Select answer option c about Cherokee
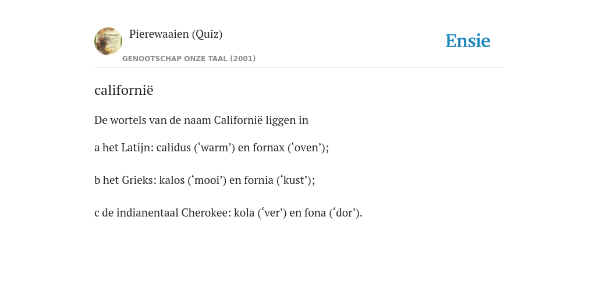Screen dimensions: 596x298 tap(228, 213)
